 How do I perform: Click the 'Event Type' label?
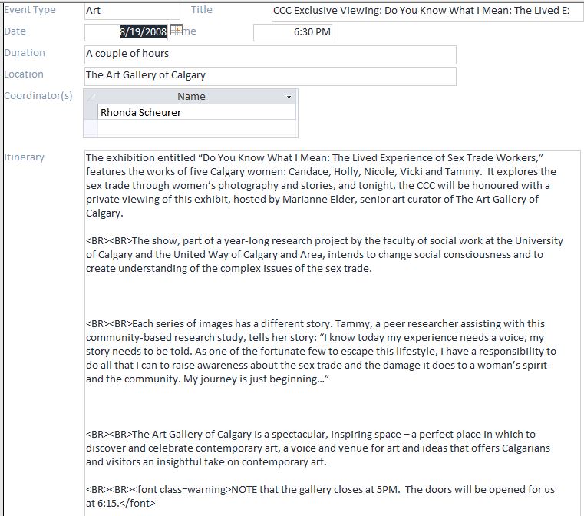tap(30, 10)
